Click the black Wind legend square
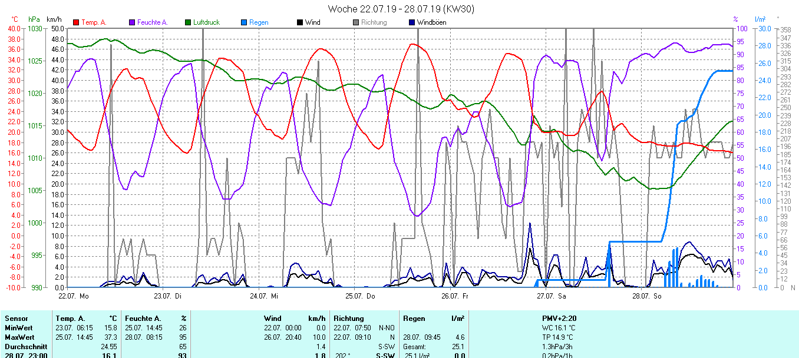 [x=300, y=22]
